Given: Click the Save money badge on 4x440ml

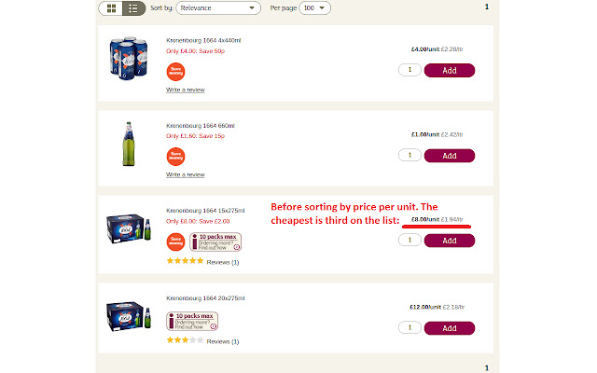Looking at the screenshot, I should (x=174, y=70).
